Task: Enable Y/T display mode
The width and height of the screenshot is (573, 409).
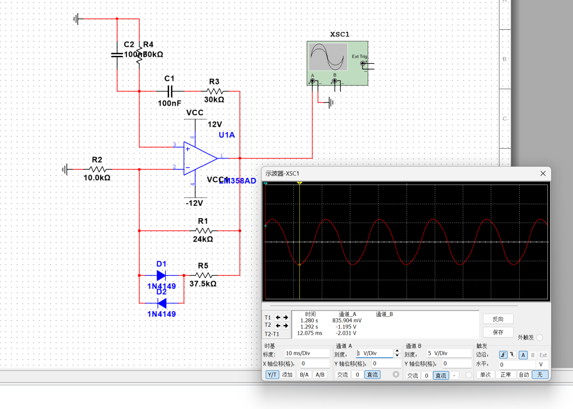Action: [x=271, y=375]
